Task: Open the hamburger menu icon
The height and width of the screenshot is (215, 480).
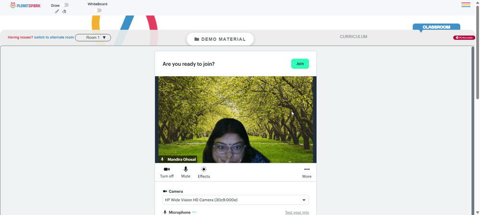Action: point(466,5)
